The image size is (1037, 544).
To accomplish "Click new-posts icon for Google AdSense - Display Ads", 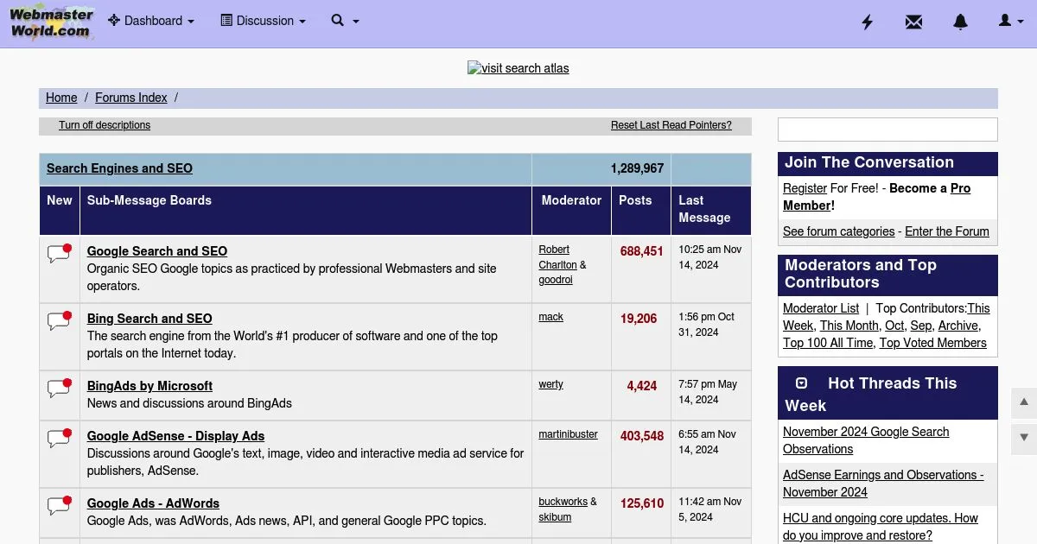I will (x=60, y=438).
